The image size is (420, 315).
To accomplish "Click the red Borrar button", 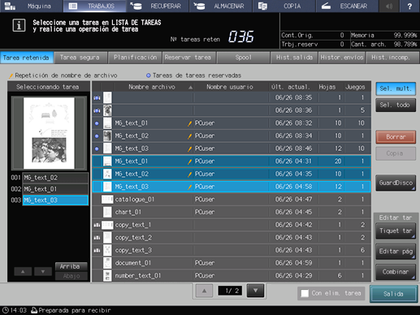I will (x=396, y=137).
